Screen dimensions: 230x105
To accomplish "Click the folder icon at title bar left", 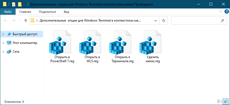I will tap(5, 4).
